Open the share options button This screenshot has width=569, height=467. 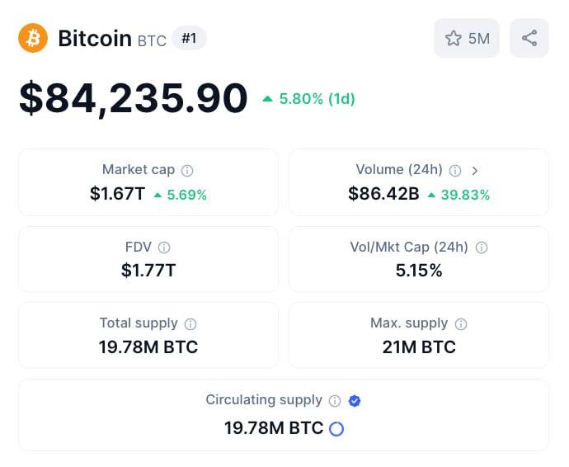(x=529, y=38)
